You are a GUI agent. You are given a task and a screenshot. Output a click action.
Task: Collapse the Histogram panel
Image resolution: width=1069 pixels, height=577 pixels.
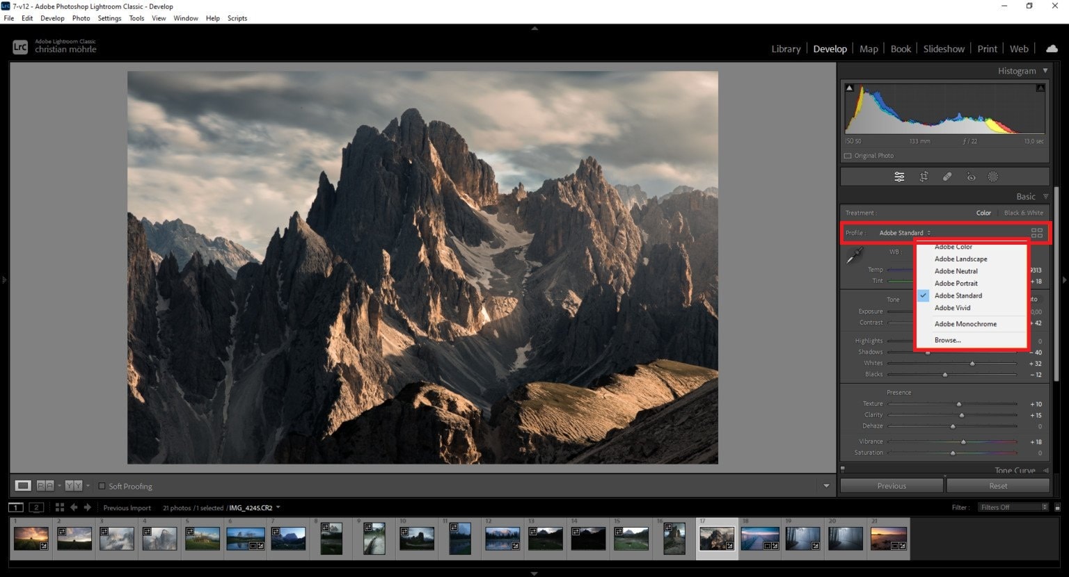1045,71
